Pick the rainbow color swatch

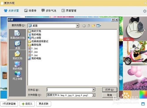coord(143,94)
